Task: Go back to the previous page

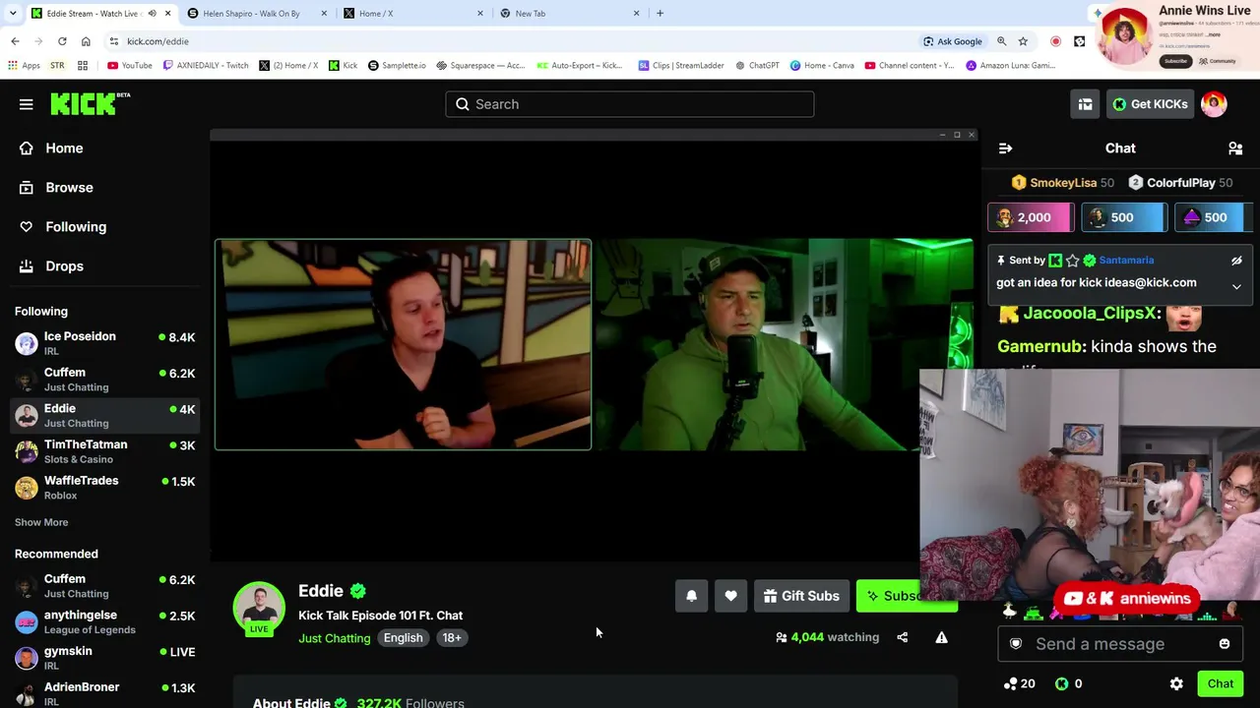Action: click(15, 41)
